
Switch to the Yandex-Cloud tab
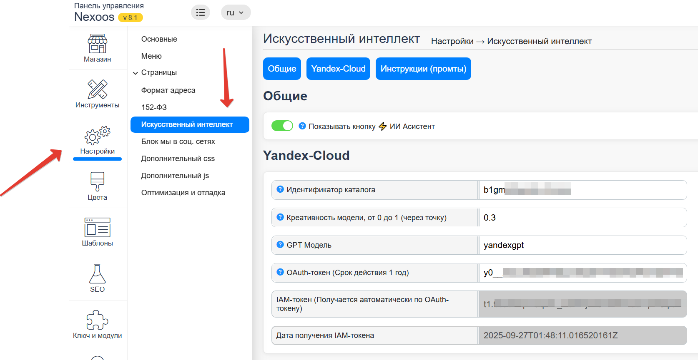click(x=338, y=69)
